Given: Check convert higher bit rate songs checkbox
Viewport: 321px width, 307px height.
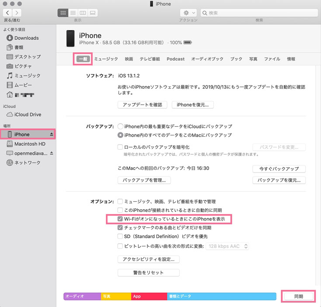Looking at the screenshot, I should tap(120, 246).
